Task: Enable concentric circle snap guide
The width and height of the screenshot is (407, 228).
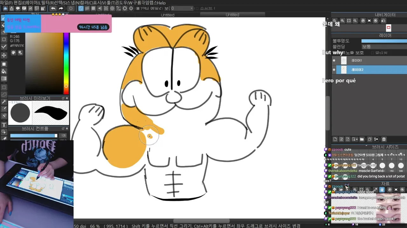Action: [x=112, y=9]
